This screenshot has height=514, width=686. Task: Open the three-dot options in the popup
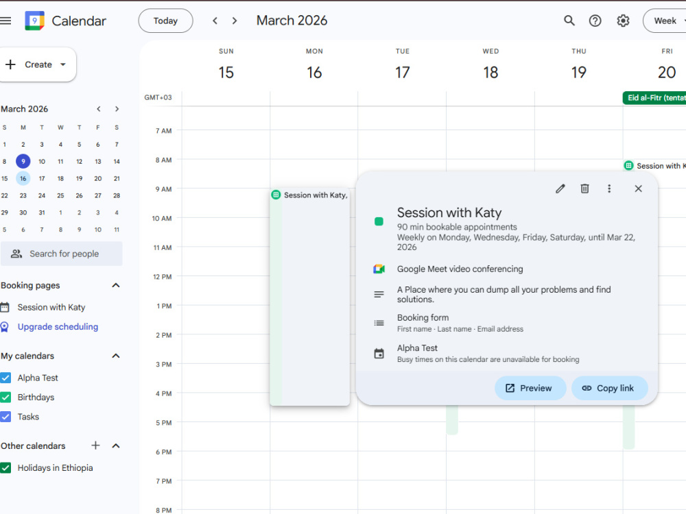(609, 188)
